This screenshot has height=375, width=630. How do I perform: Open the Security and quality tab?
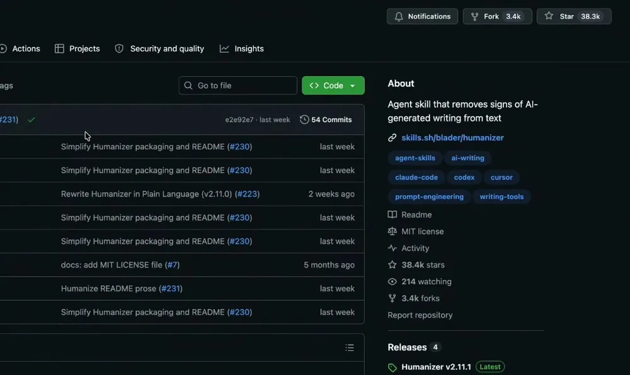click(159, 48)
